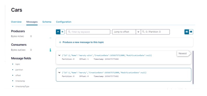Click the offset / Partition input field
The height and width of the screenshot is (96, 207).
(155, 32)
